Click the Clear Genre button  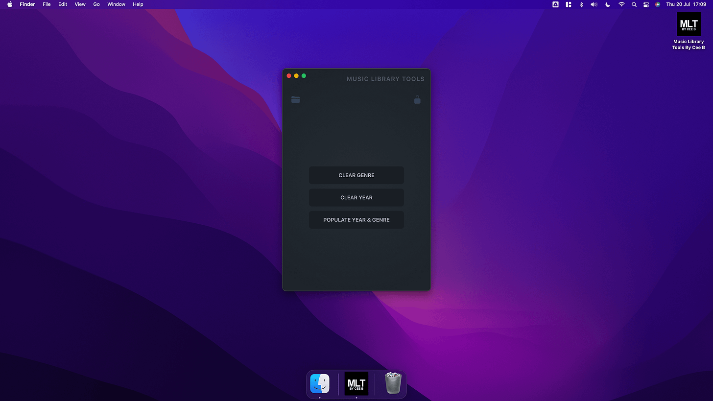356,175
